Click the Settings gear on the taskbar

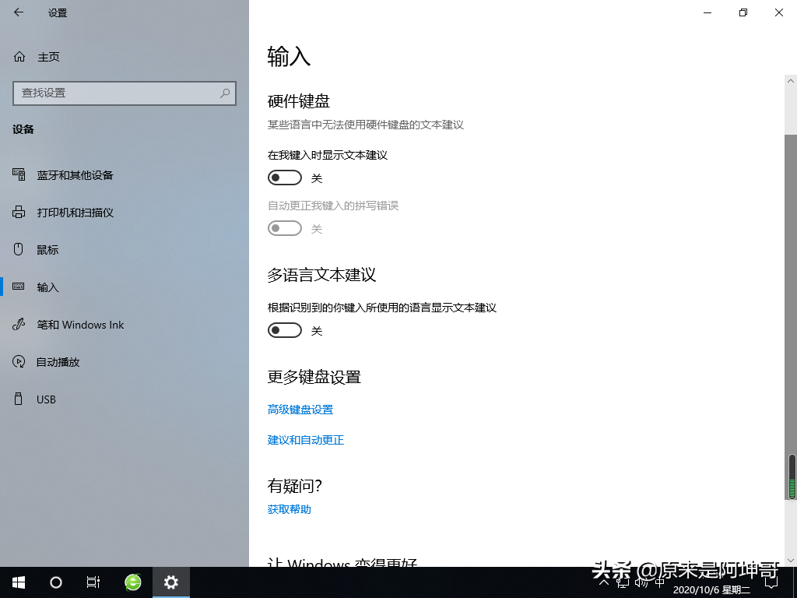point(171,582)
